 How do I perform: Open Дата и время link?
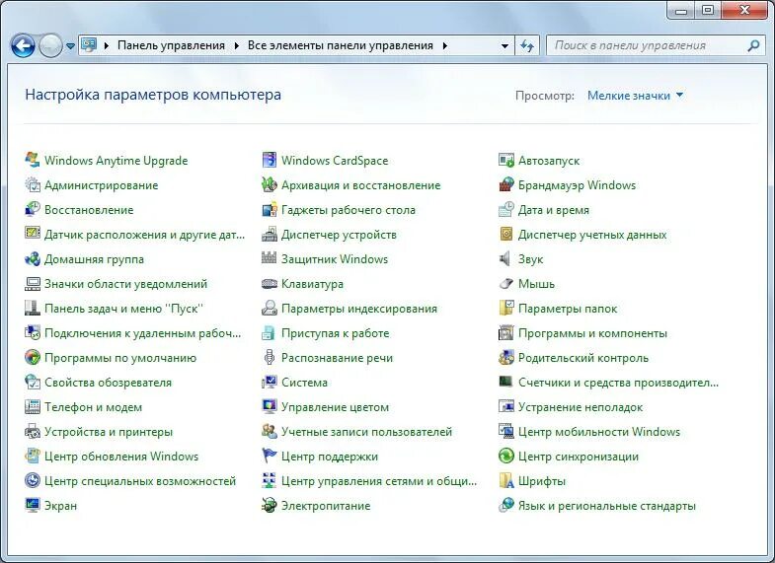point(554,210)
